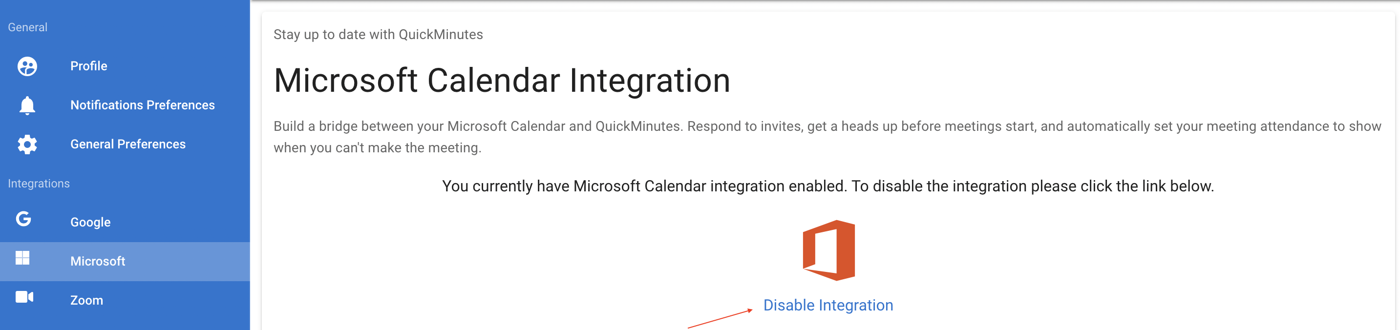This screenshot has width=1400, height=330.
Task: Click the Google G logo icon
Action: click(x=23, y=219)
